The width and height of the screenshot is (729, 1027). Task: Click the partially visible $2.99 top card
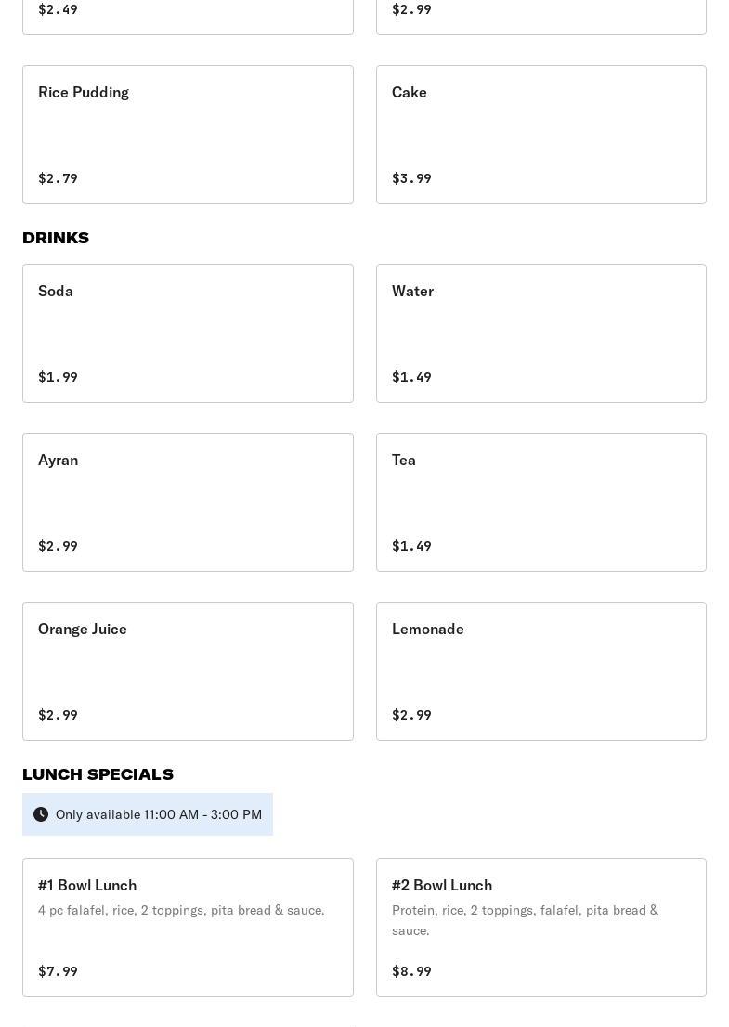coord(540,16)
